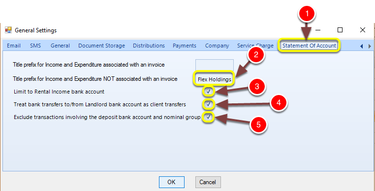This screenshot has height=191, width=375.
Task: Toggle Exclude deposit bank account transactions checkbox
Action: (208, 117)
